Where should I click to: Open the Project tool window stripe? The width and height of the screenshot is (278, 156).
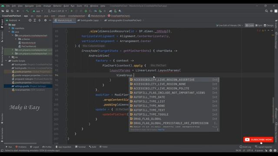tap(2, 23)
